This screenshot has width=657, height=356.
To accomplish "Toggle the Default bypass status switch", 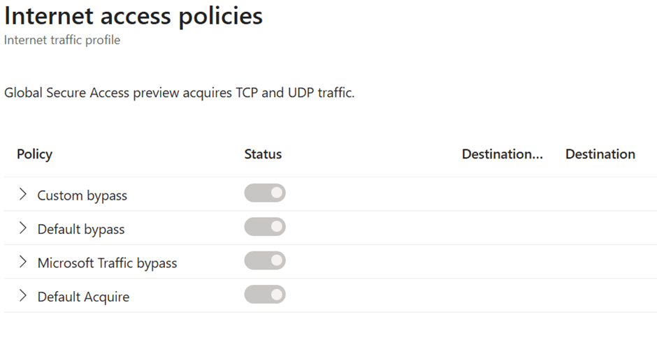I will pos(265,227).
